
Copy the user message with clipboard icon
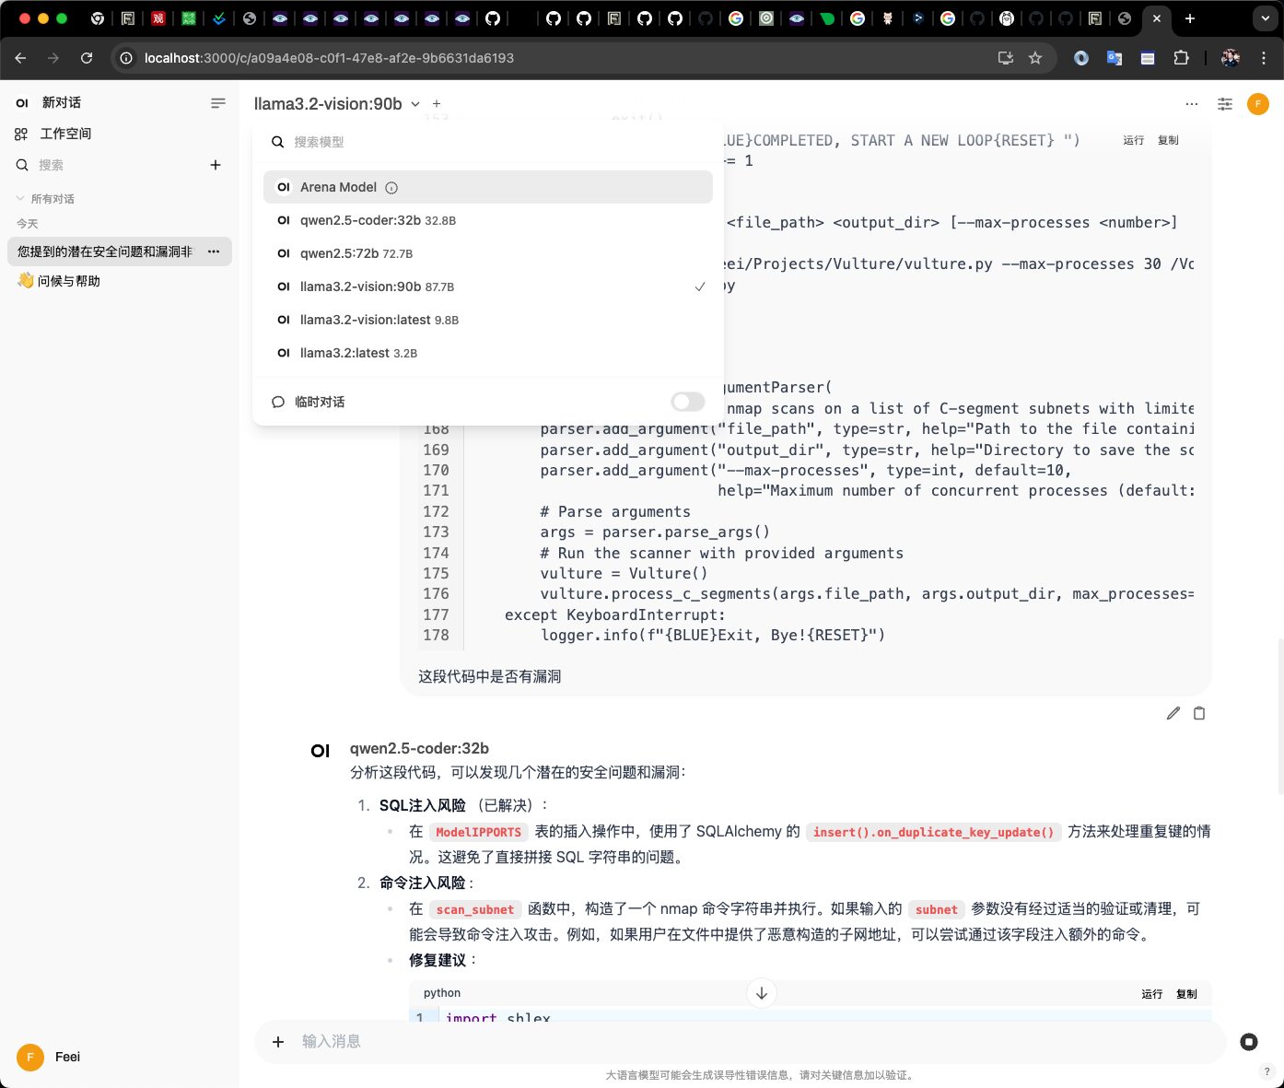1199,713
